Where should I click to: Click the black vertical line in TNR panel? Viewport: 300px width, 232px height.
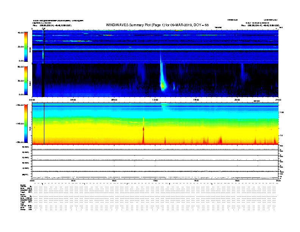click(x=44, y=124)
